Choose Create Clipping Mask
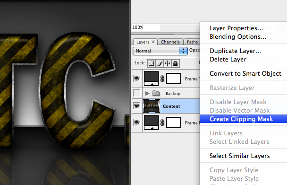 pos(243,119)
